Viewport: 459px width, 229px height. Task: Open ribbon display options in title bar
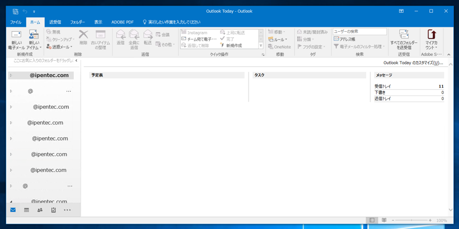click(x=401, y=11)
